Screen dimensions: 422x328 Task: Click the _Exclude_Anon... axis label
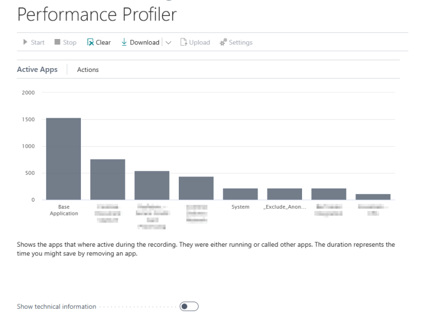click(284, 207)
